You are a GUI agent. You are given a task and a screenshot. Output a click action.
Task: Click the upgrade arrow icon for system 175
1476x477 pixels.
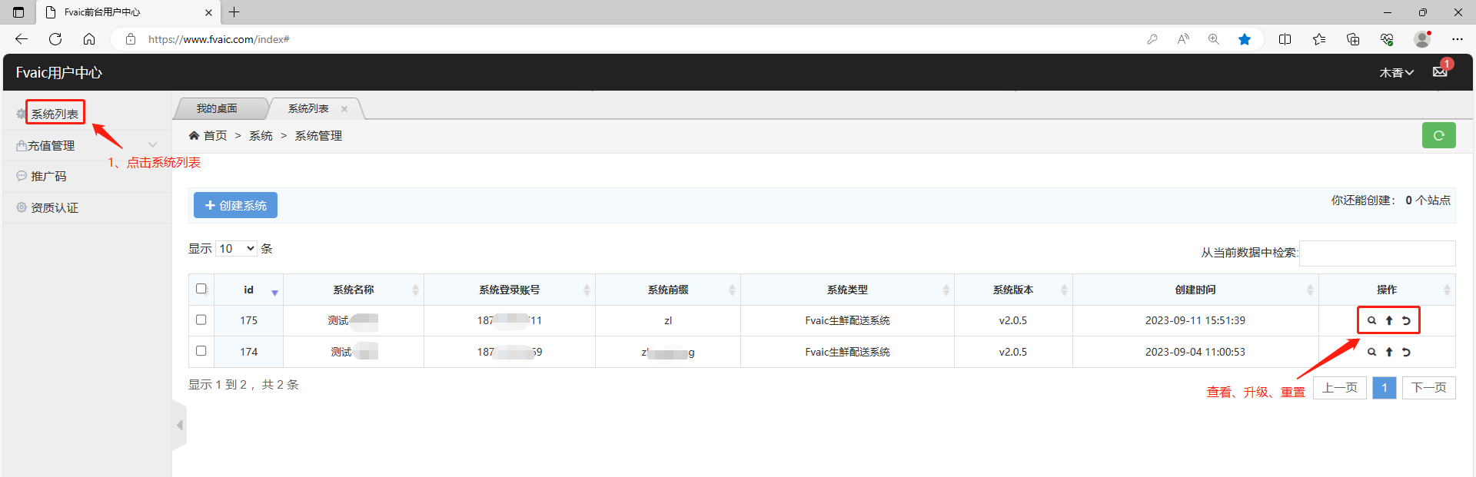tap(1389, 321)
